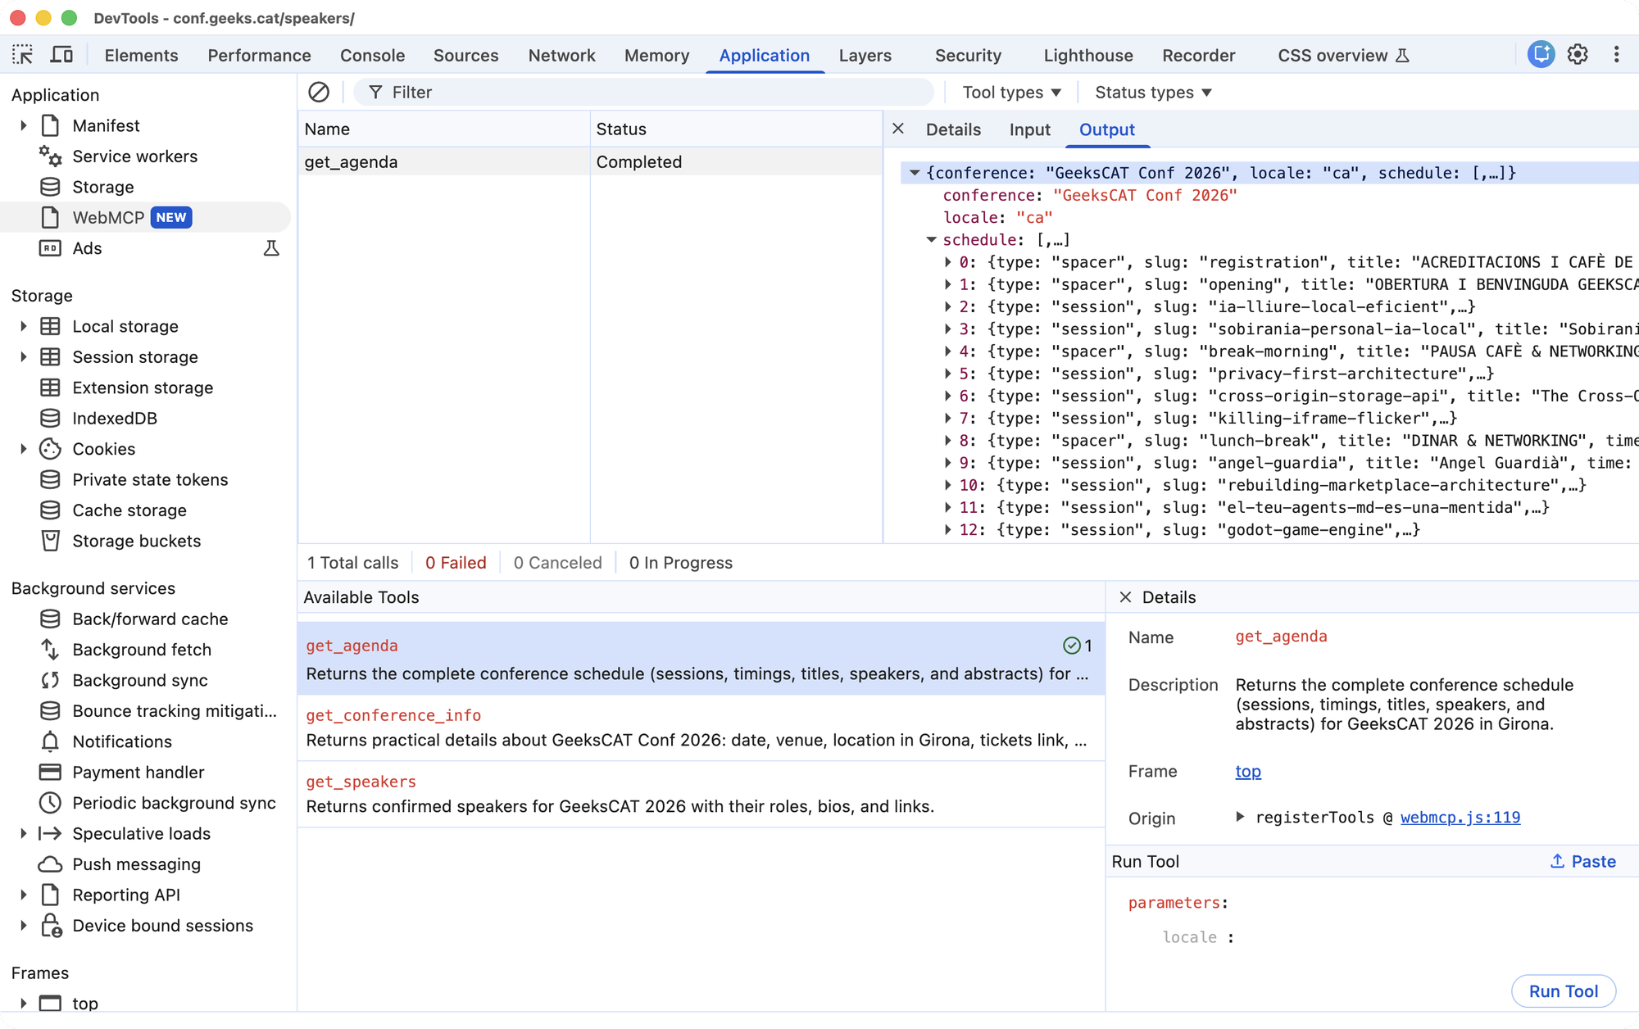This screenshot has height=1029, width=1639.
Task: Close the output details pane with X
Action: coord(898,129)
